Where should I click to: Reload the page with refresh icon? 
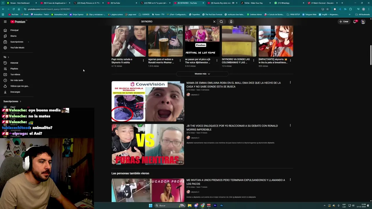[x=13, y=9]
